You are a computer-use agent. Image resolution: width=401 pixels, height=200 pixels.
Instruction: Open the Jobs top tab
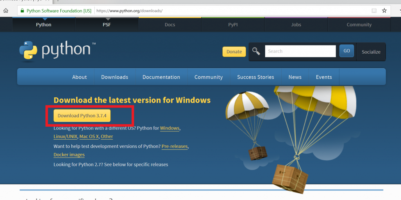coord(296,25)
